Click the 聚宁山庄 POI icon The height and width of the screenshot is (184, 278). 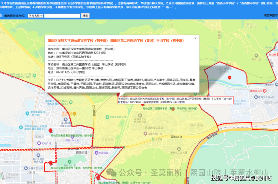pos(256,56)
